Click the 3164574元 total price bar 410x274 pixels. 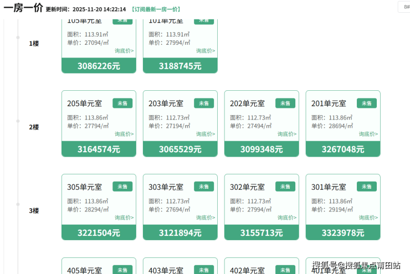pyautogui.click(x=99, y=149)
